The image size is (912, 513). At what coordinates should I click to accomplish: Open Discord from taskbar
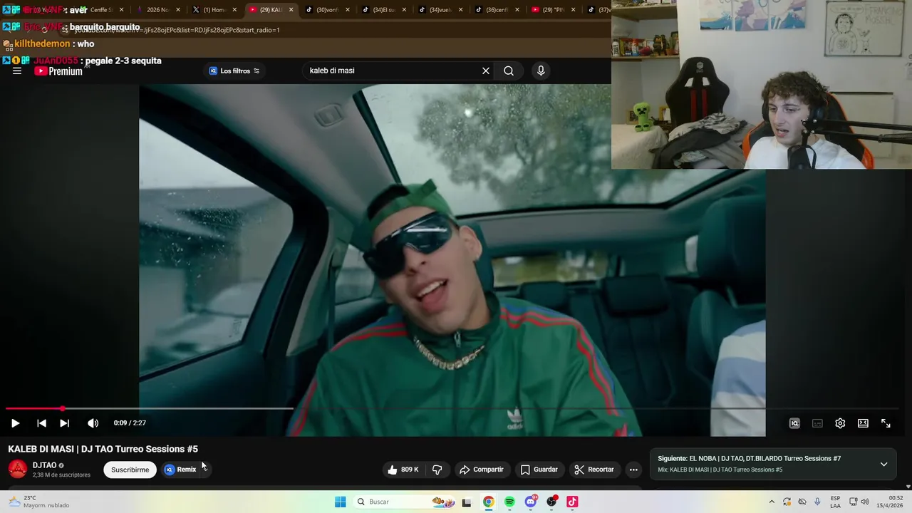pyautogui.click(x=531, y=502)
